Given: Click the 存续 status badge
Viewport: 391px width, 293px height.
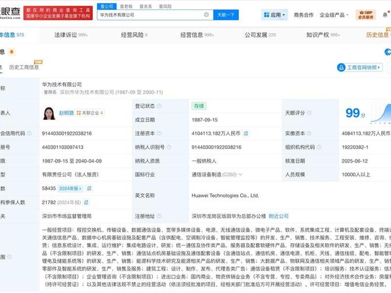Looking at the screenshot, I should click(x=199, y=106).
